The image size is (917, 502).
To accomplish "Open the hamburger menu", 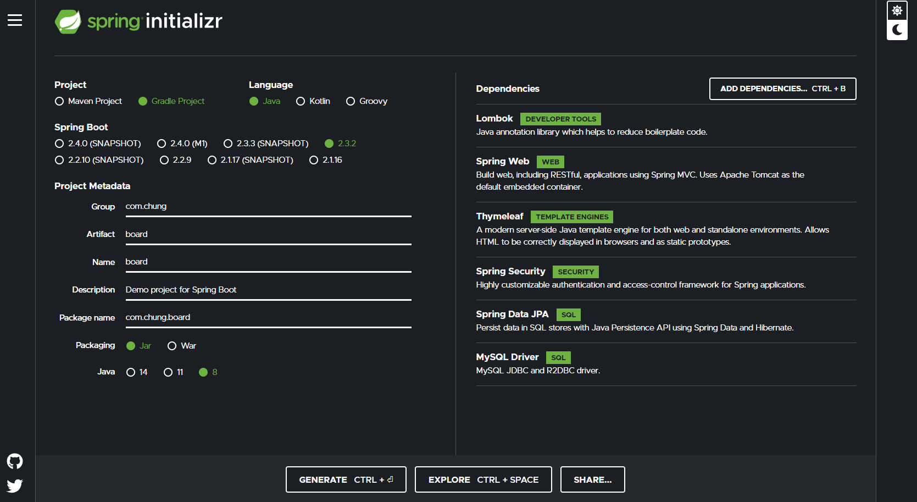I will 15,20.
